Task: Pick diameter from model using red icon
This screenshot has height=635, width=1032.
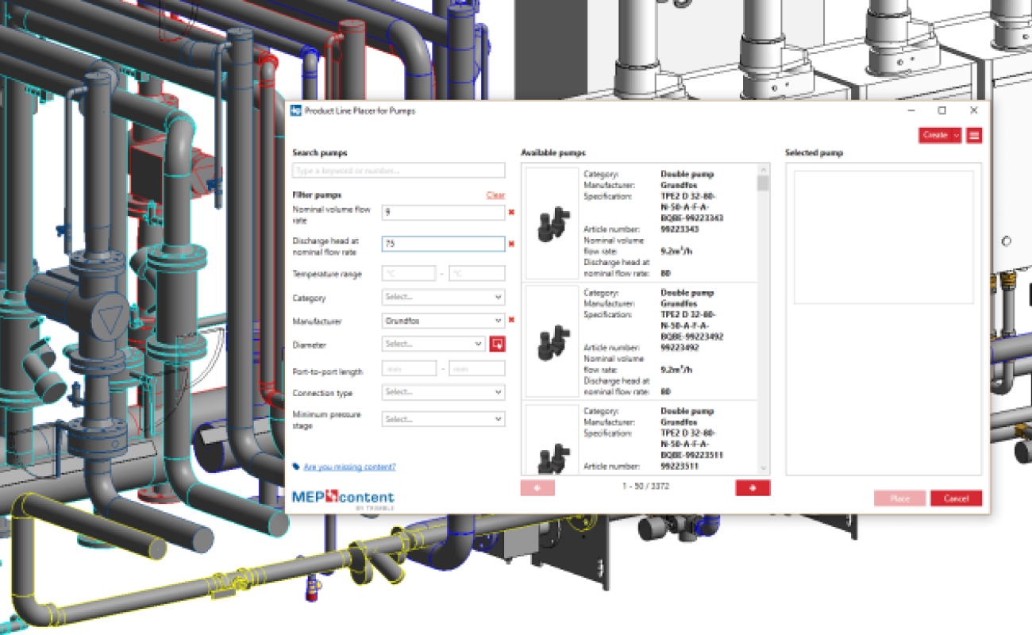Action: [x=498, y=344]
